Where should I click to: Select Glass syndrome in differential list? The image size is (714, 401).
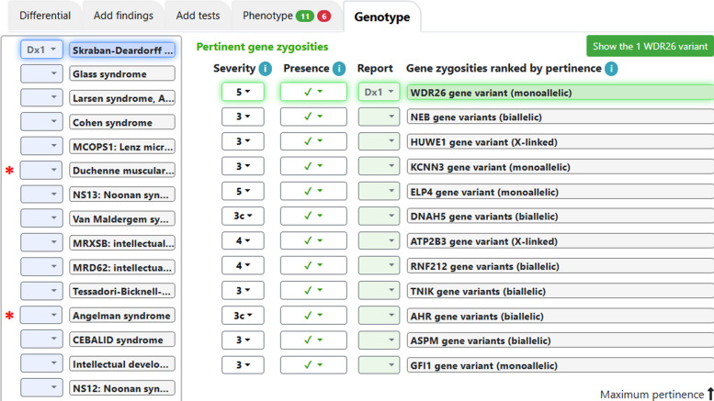122,73
